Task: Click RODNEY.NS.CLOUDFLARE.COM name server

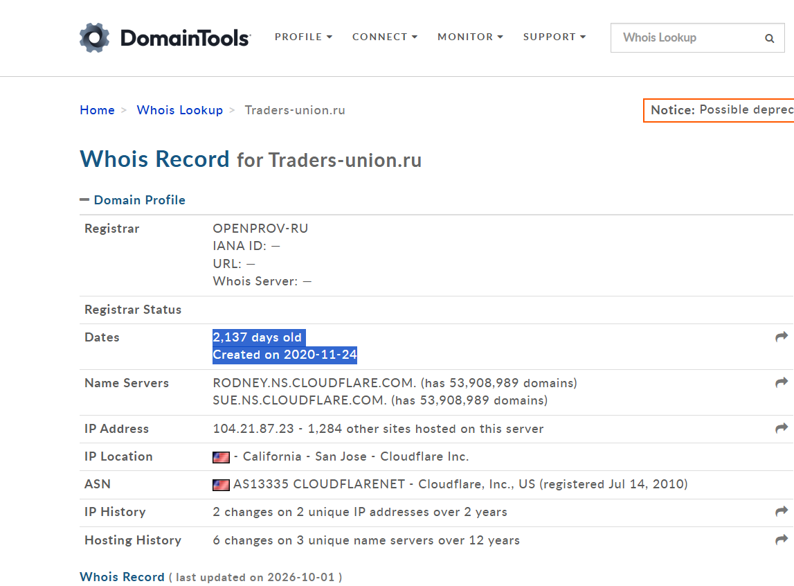Action: pyautogui.click(x=314, y=383)
